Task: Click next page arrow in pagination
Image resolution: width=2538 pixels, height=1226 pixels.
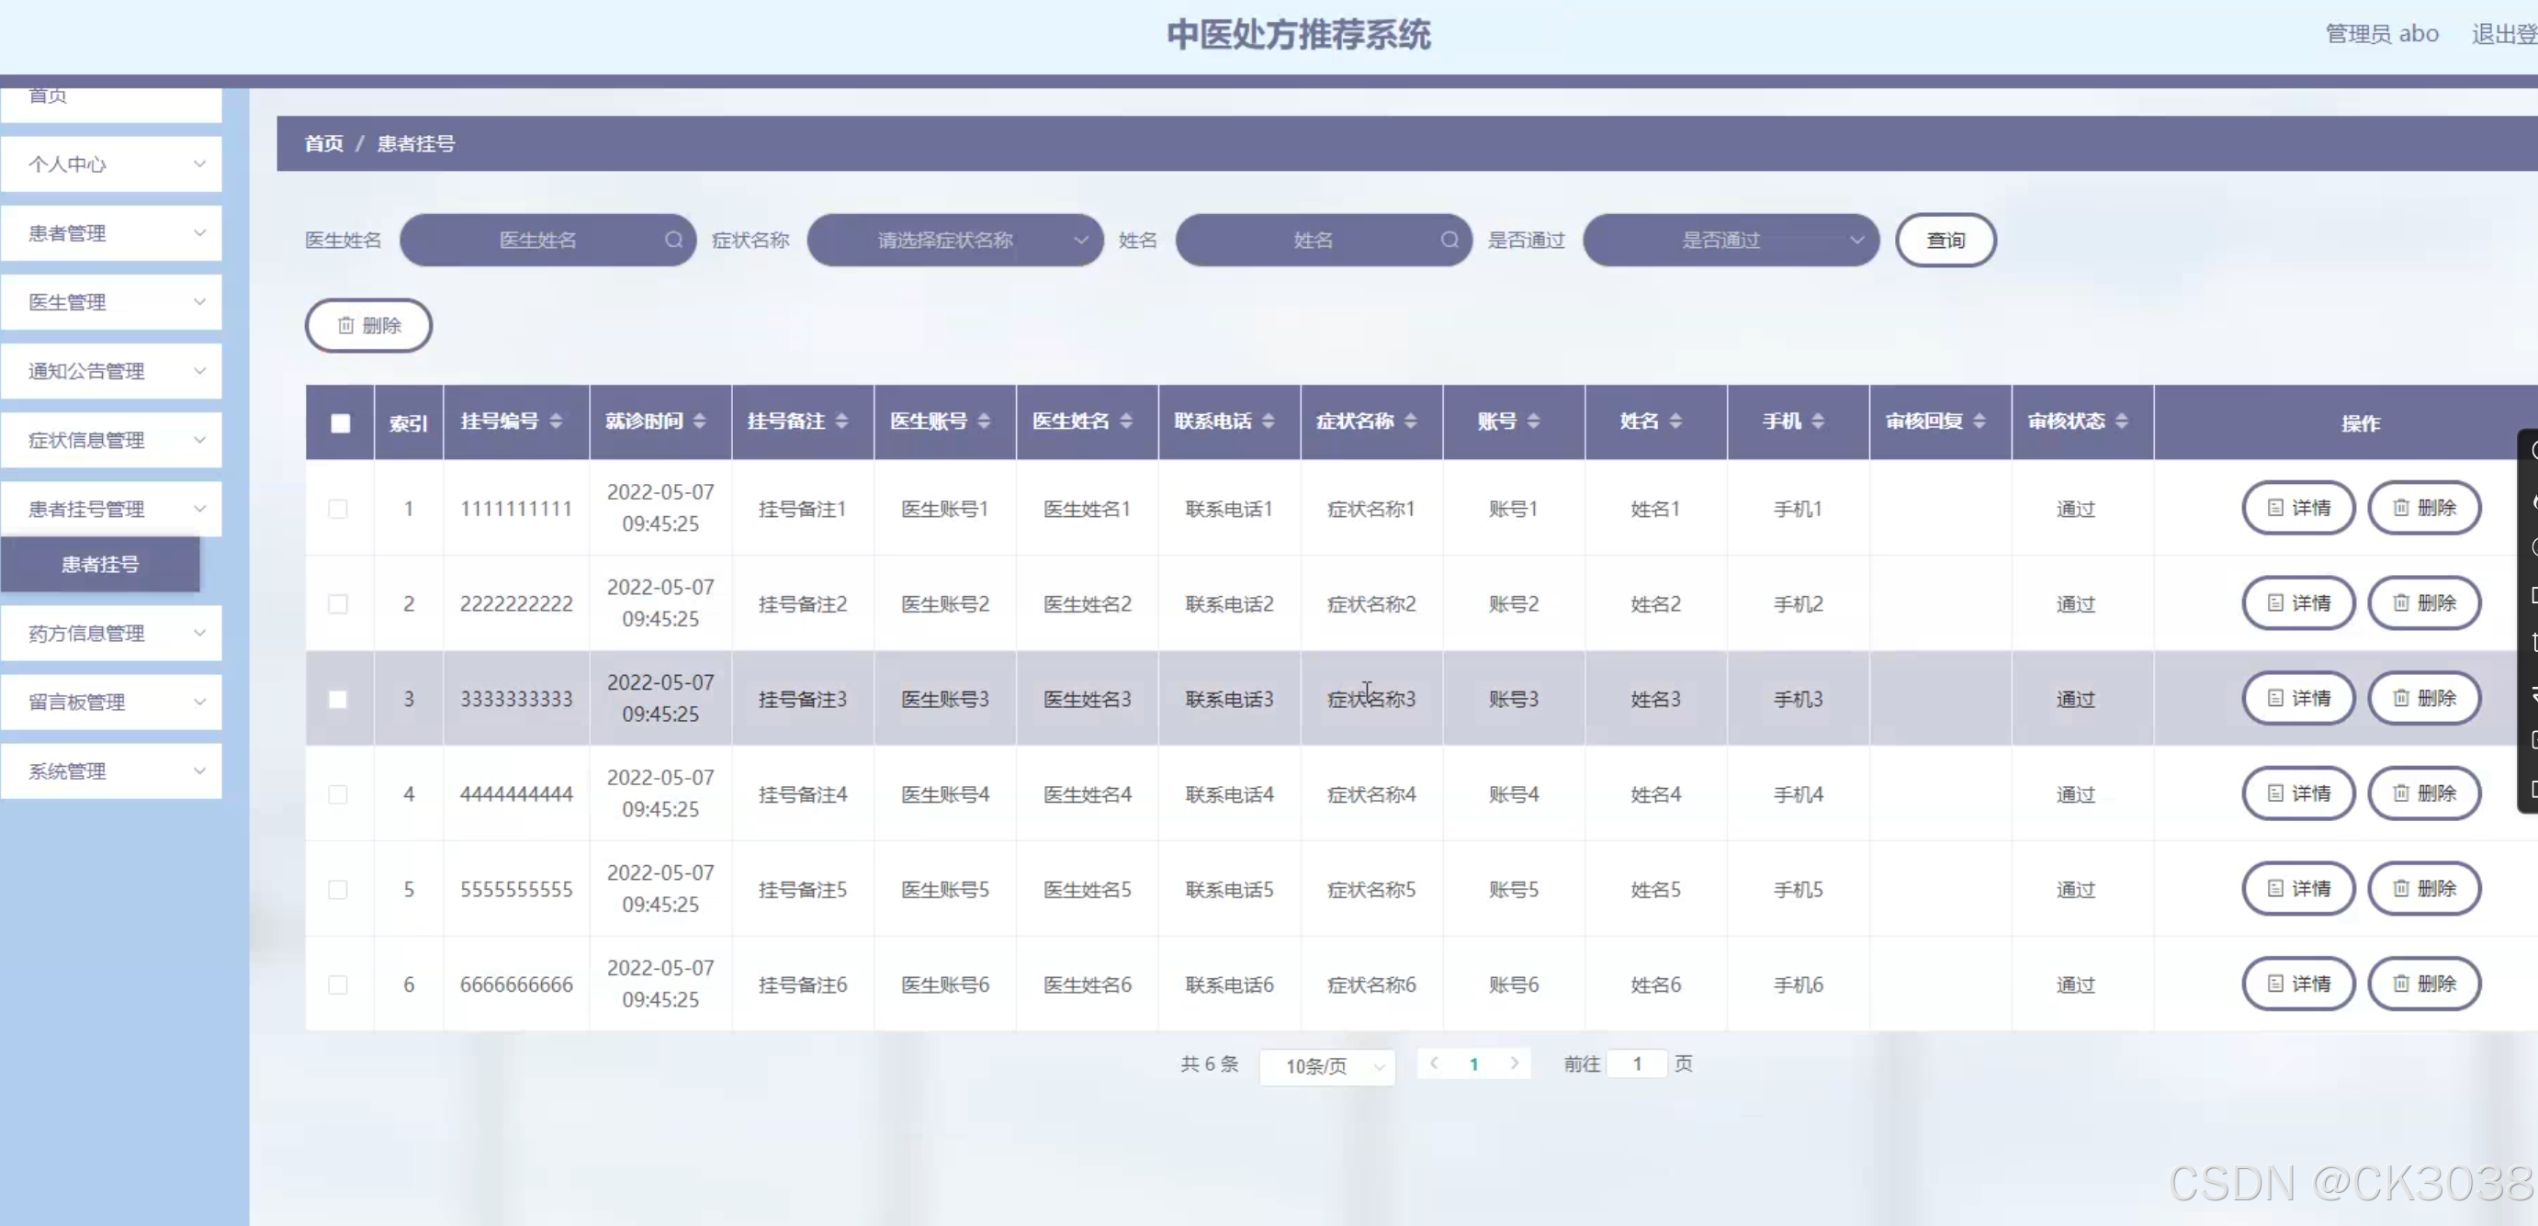Action: click(x=1514, y=1063)
